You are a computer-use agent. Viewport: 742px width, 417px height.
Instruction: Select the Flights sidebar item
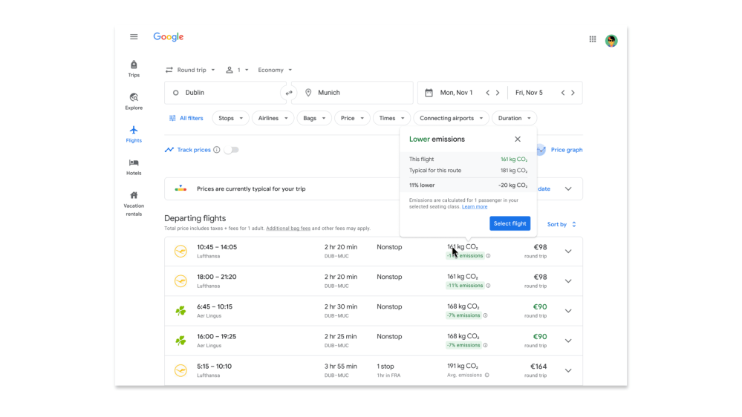click(134, 134)
